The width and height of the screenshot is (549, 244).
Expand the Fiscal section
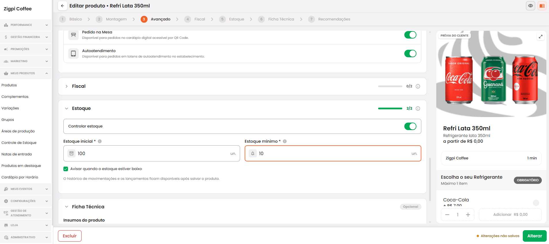[67, 86]
